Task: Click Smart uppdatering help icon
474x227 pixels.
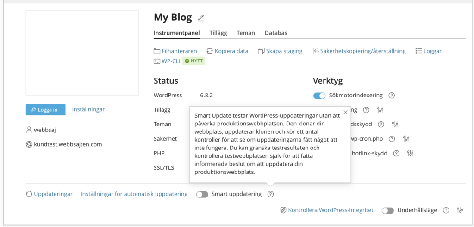Action: pyautogui.click(x=270, y=194)
